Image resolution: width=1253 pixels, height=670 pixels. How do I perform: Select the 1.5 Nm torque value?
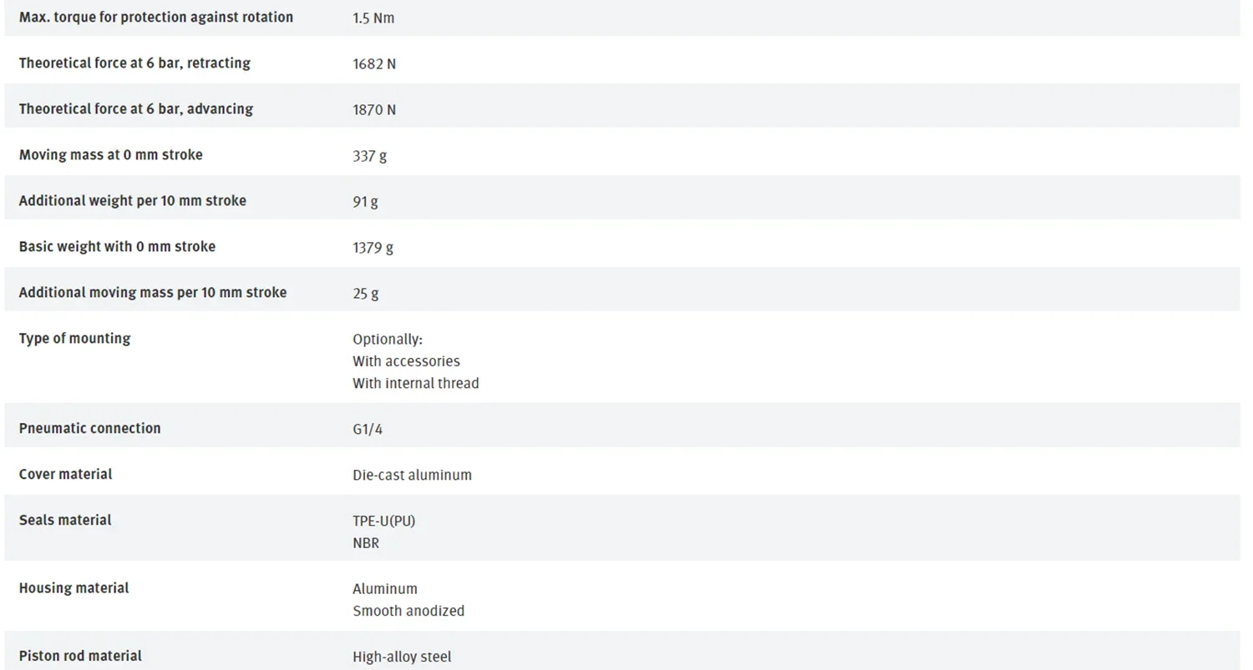pos(373,18)
